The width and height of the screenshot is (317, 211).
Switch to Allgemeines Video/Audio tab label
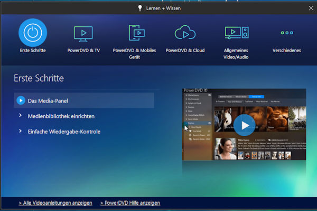coord(236,54)
